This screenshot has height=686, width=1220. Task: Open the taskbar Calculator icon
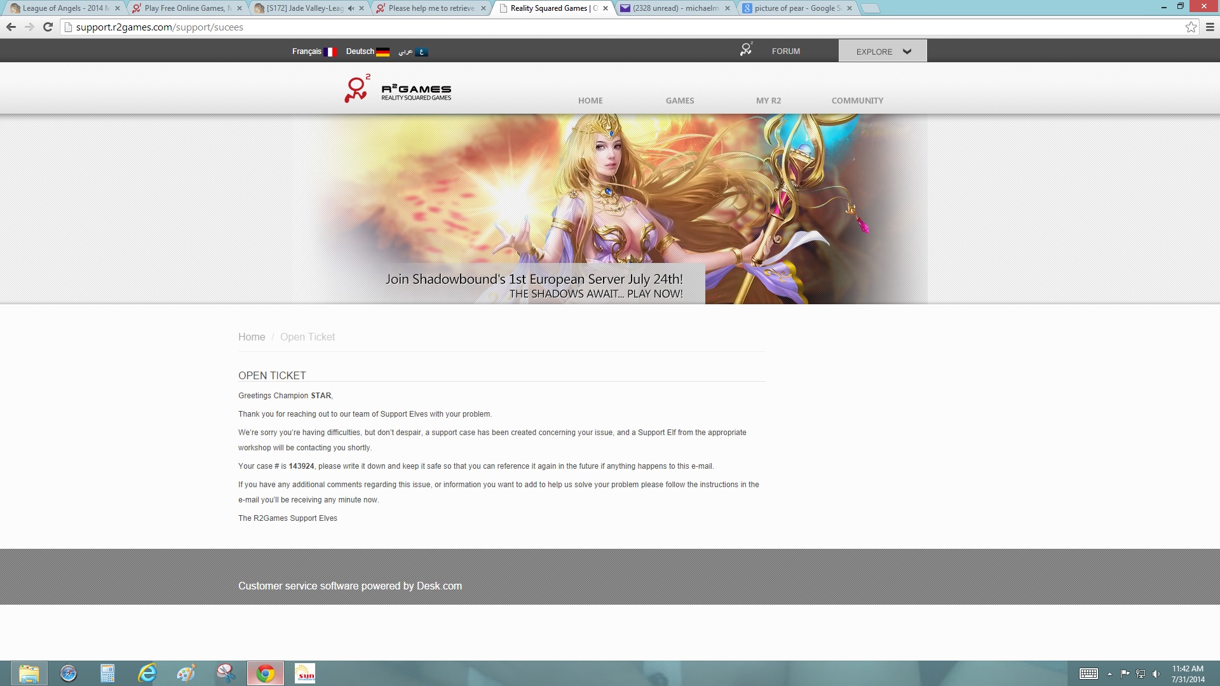(x=107, y=673)
